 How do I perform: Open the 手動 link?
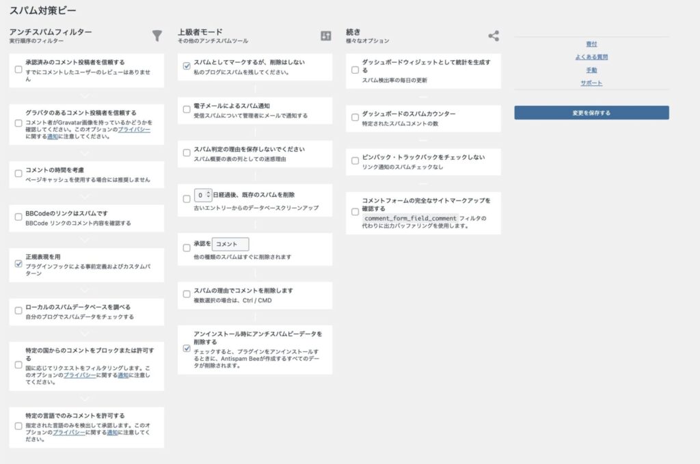point(591,70)
